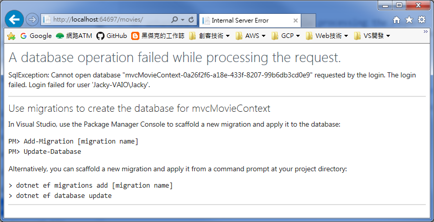Click the browser Forward arrow button
This screenshot has width=434, height=222.
coord(32,19)
